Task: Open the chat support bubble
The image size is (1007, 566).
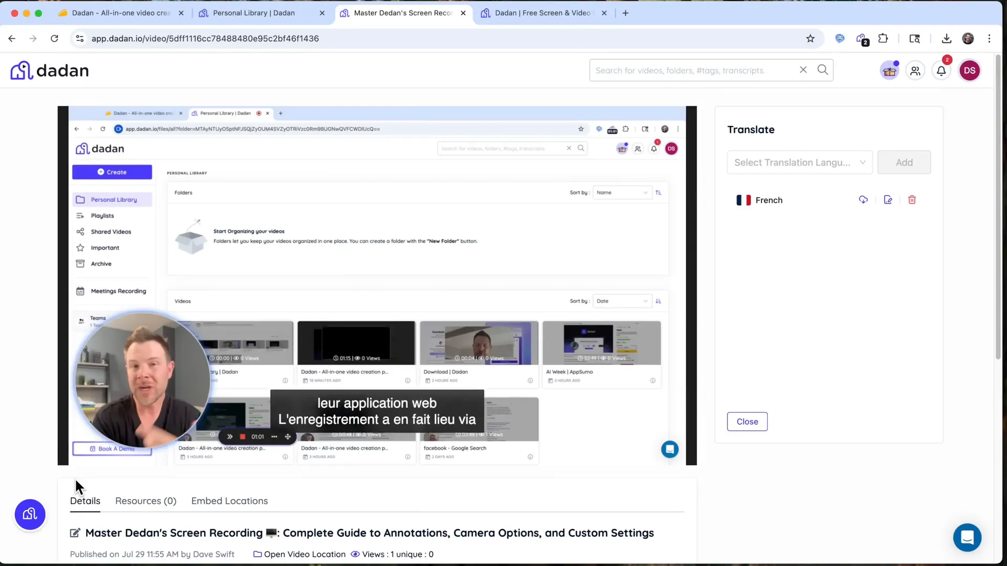Action: tap(967, 537)
